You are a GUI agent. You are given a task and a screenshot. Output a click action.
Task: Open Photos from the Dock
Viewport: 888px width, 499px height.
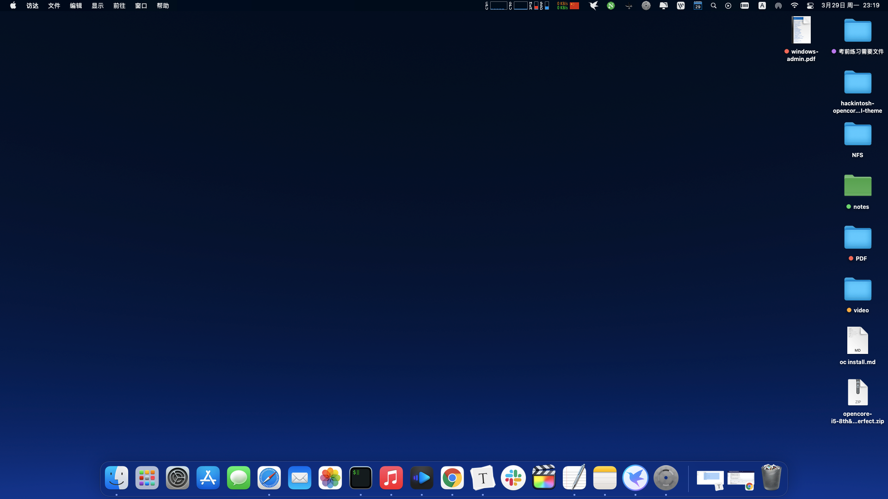pyautogui.click(x=330, y=478)
